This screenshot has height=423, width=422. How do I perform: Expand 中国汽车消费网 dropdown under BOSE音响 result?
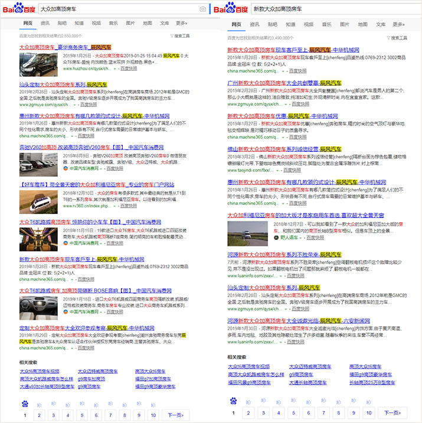pos(101,312)
